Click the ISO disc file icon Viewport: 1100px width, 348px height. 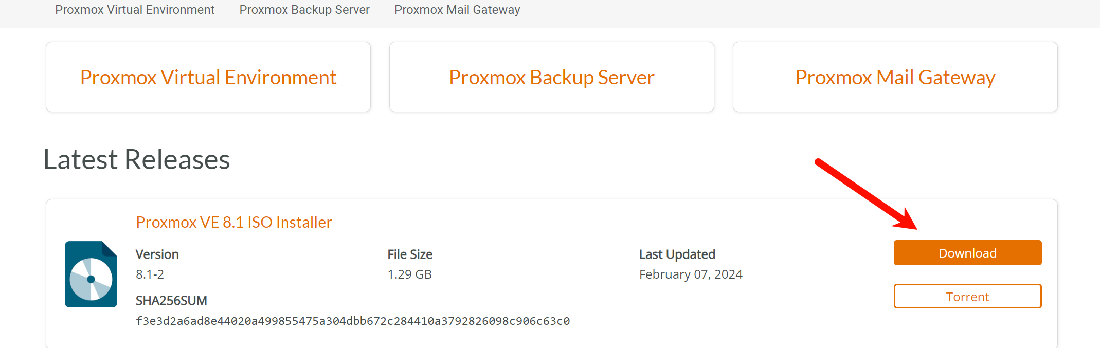[x=91, y=274]
